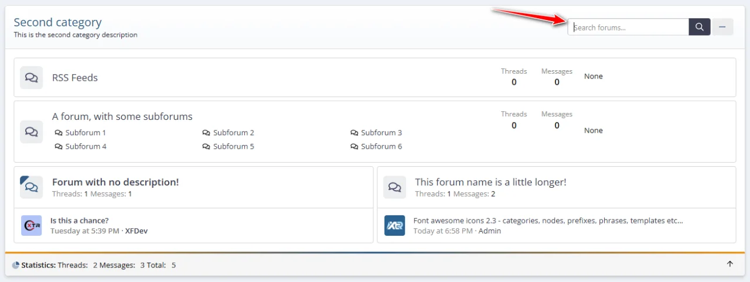
Task: Open the Admin avatar thumbnail
Action: [x=395, y=225]
